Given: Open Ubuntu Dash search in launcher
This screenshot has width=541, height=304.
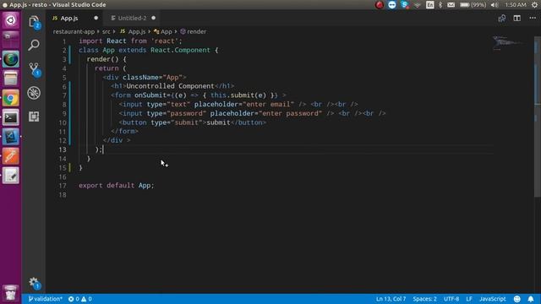Looking at the screenshot, I should pyautogui.click(x=11, y=20).
